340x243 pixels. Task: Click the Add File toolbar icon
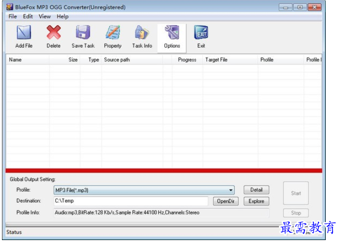pyautogui.click(x=24, y=32)
